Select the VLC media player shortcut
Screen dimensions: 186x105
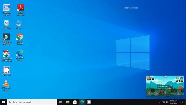[x=6, y=85]
